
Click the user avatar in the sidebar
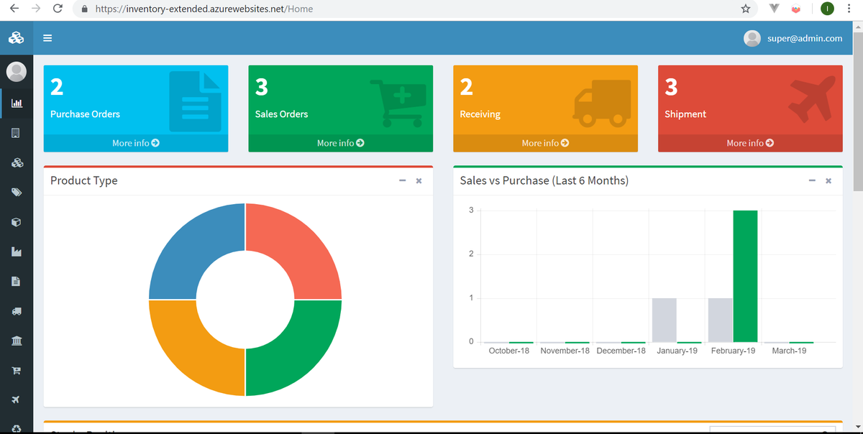16,71
